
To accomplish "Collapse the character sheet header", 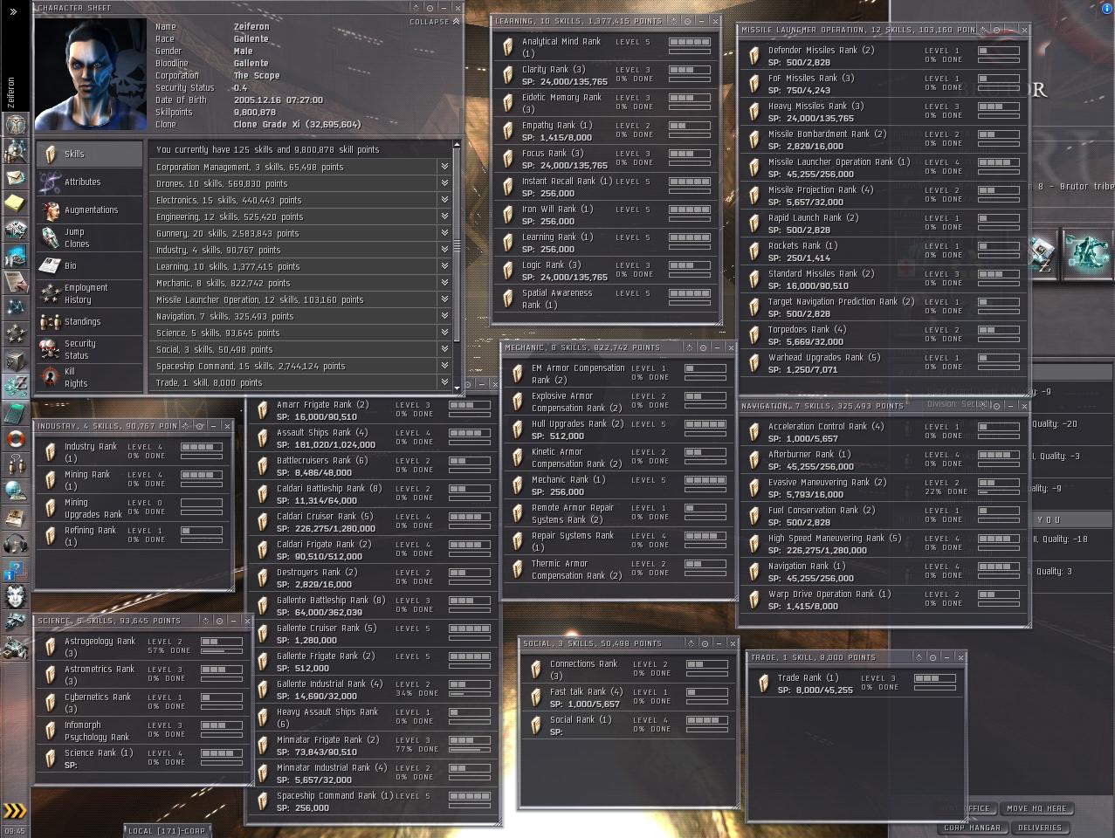I will [x=434, y=22].
